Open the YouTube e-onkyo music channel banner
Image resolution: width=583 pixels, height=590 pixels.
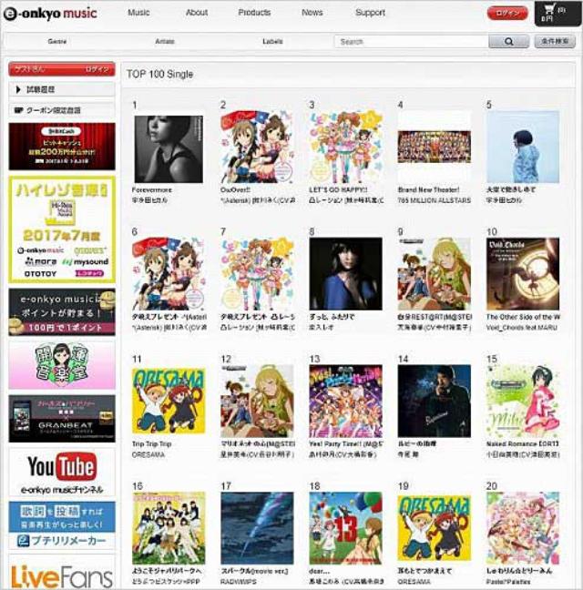click(62, 472)
